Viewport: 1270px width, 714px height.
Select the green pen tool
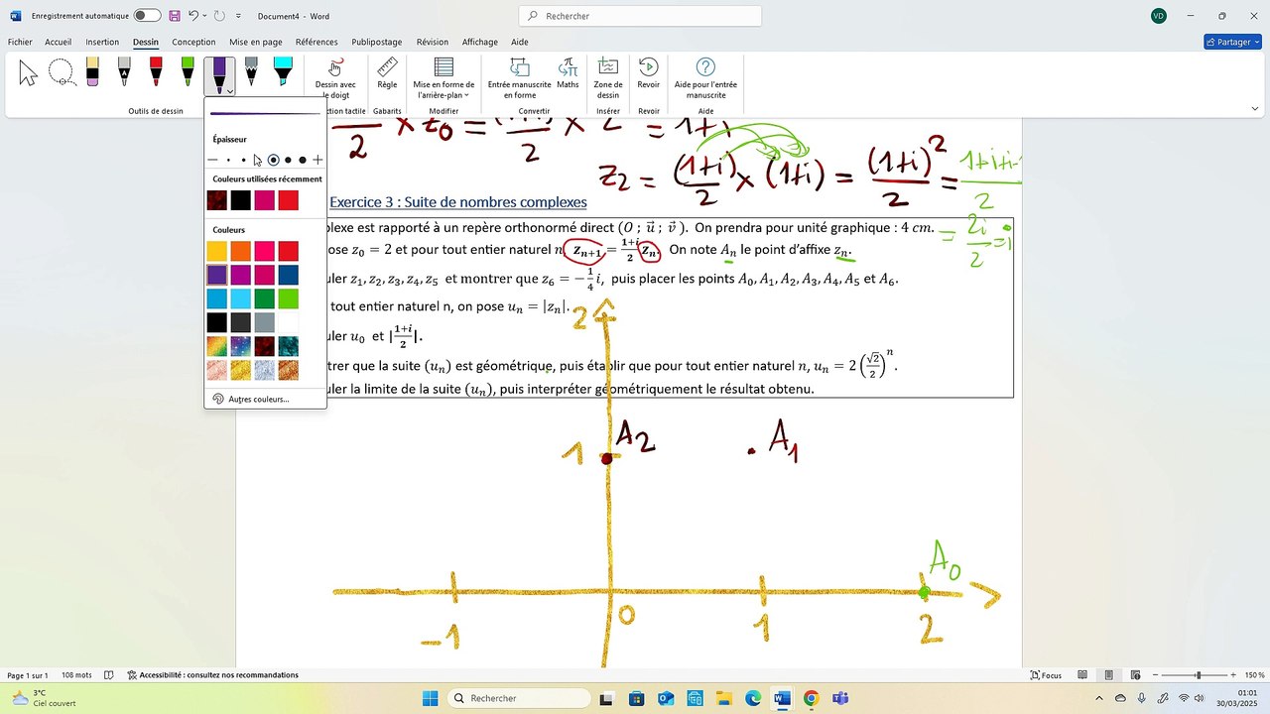tap(188, 72)
